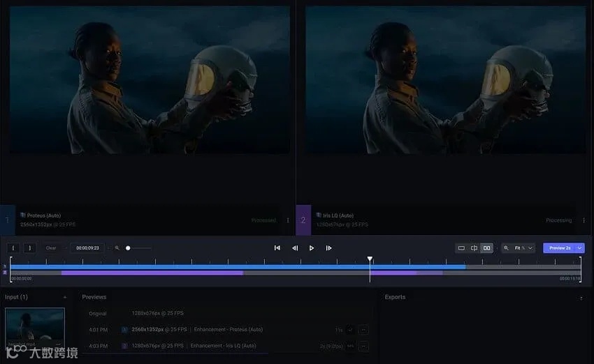Click the Input (1) panel header

pyautogui.click(x=16, y=297)
